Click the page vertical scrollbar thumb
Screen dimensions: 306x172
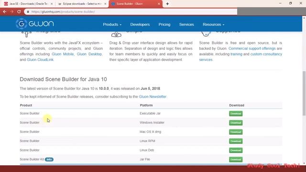[x=304, y=94]
